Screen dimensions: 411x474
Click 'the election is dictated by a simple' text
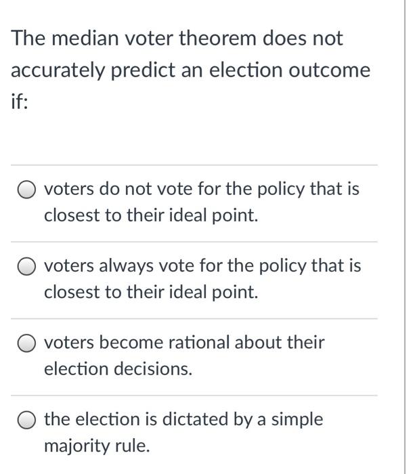pyautogui.click(x=183, y=420)
